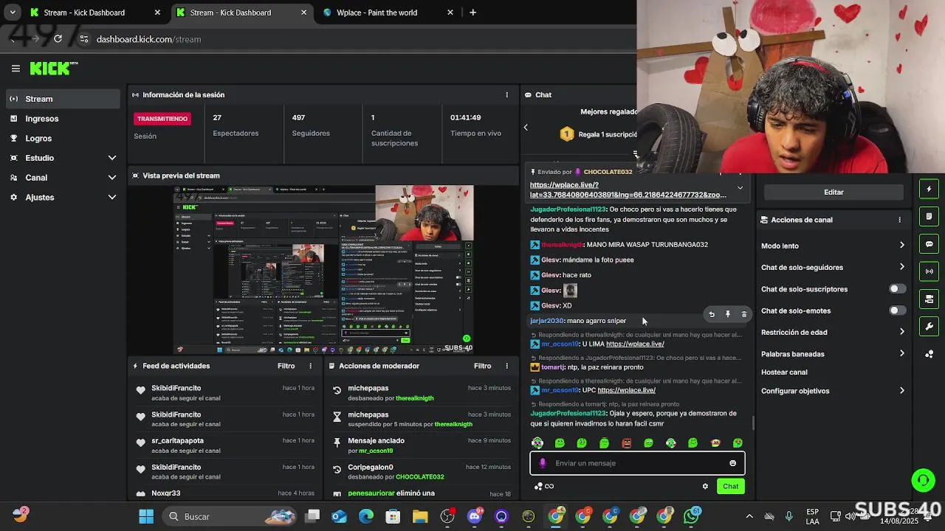Click the first emote in the quick emote row
Viewport: 945px width, 531px height.
click(537, 443)
